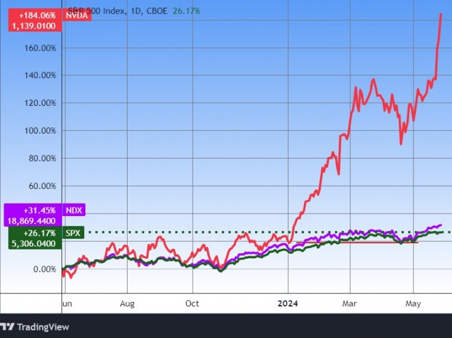Click the S&P 500 Index chart title

point(97,11)
